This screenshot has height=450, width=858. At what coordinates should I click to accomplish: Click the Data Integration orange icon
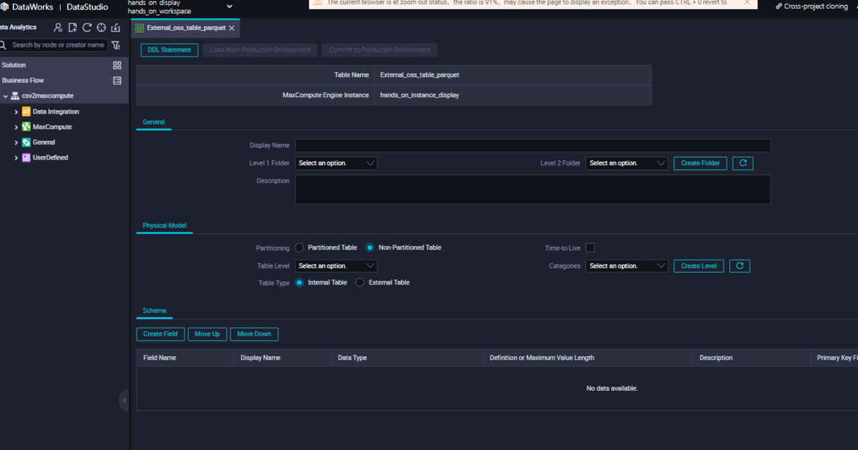[x=26, y=112]
